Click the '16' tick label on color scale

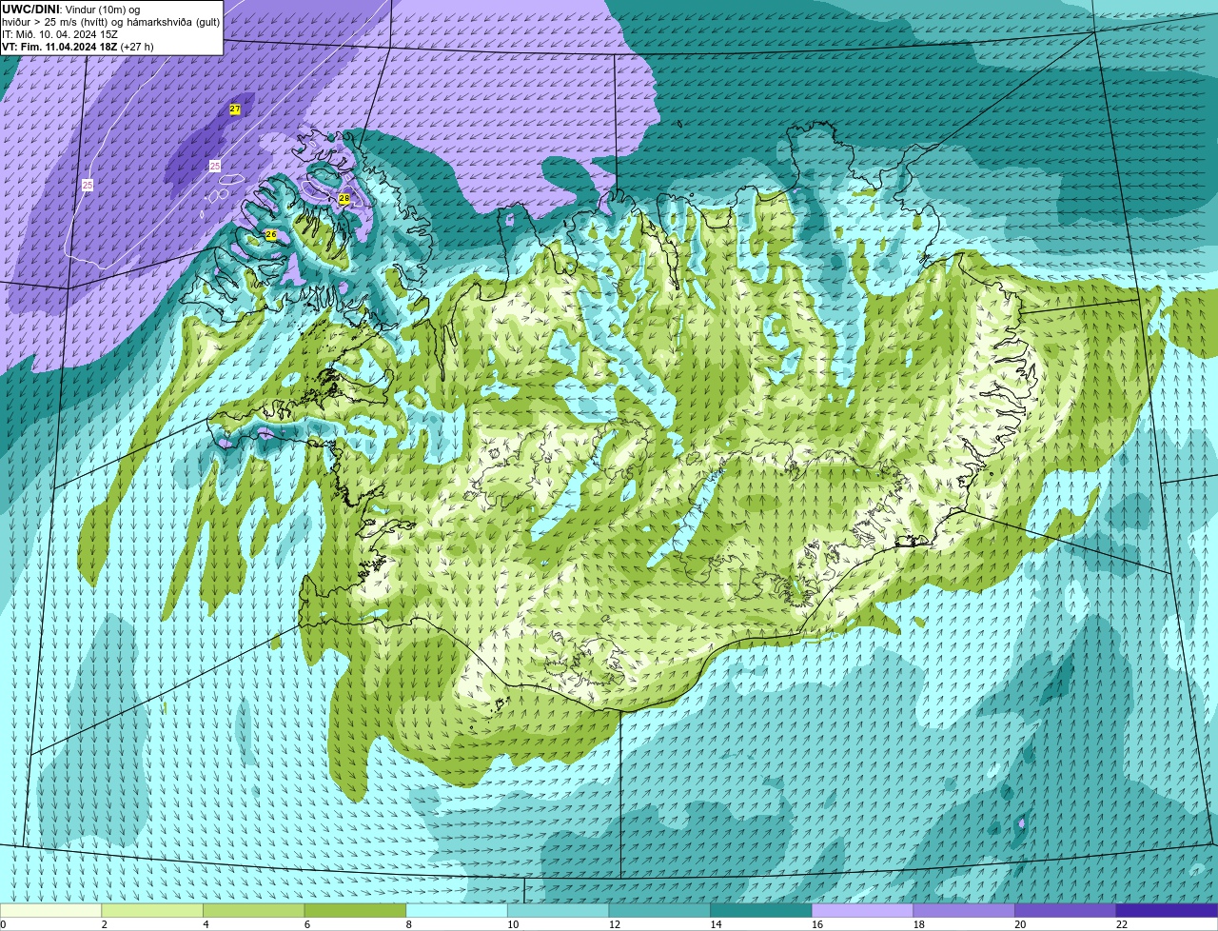(x=817, y=924)
